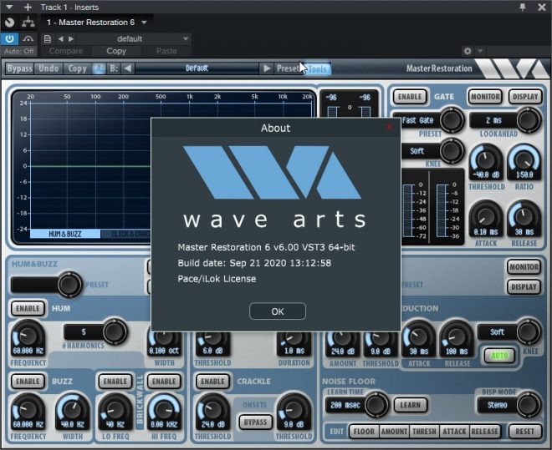Toggle the plugin Bypass button
This screenshot has width=552, height=450.
point(19,68)
